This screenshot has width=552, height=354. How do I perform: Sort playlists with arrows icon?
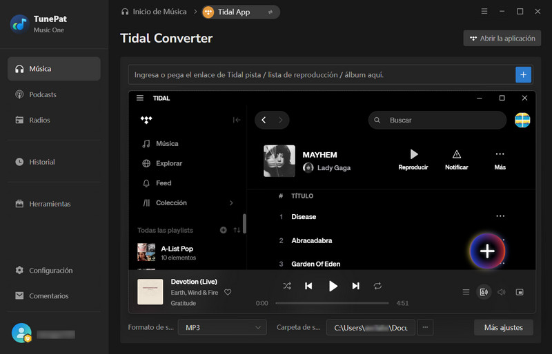tap(237, 230)
